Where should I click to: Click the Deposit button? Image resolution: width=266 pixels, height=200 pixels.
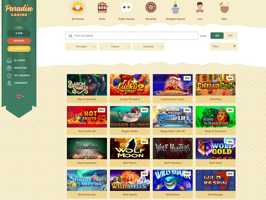point(19,41)
